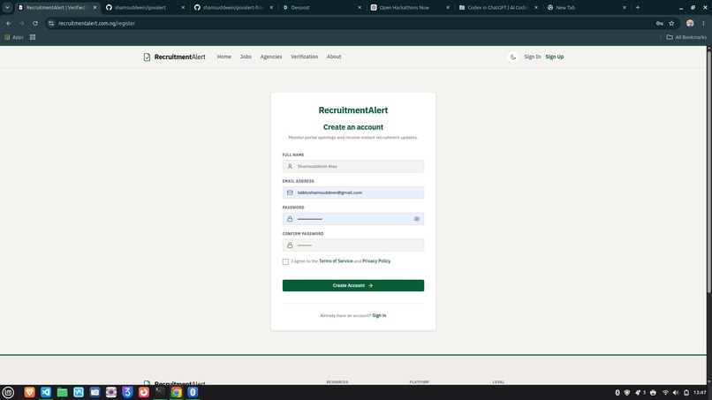
Task: Switch to the shamsuddeein/govalert GitHub tab
Action: tap(144, 7)
